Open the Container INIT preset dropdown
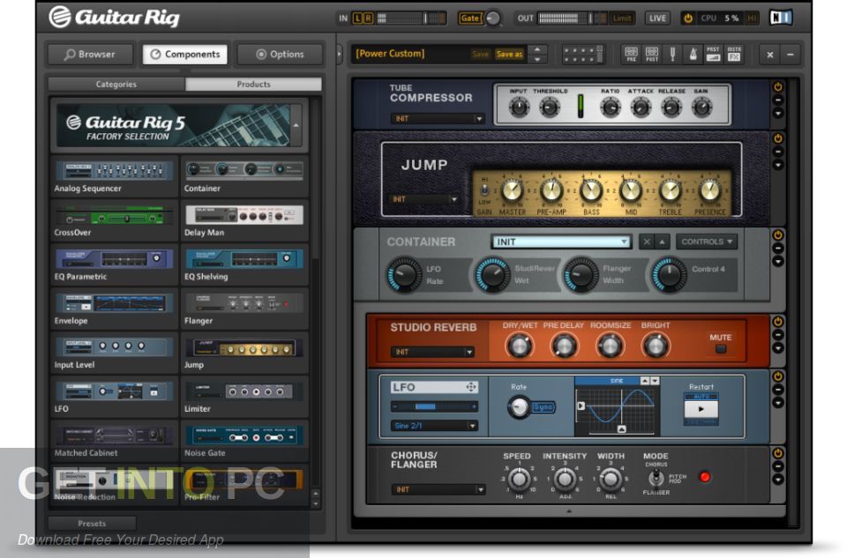The image size is (847, 558). (561, 241)
